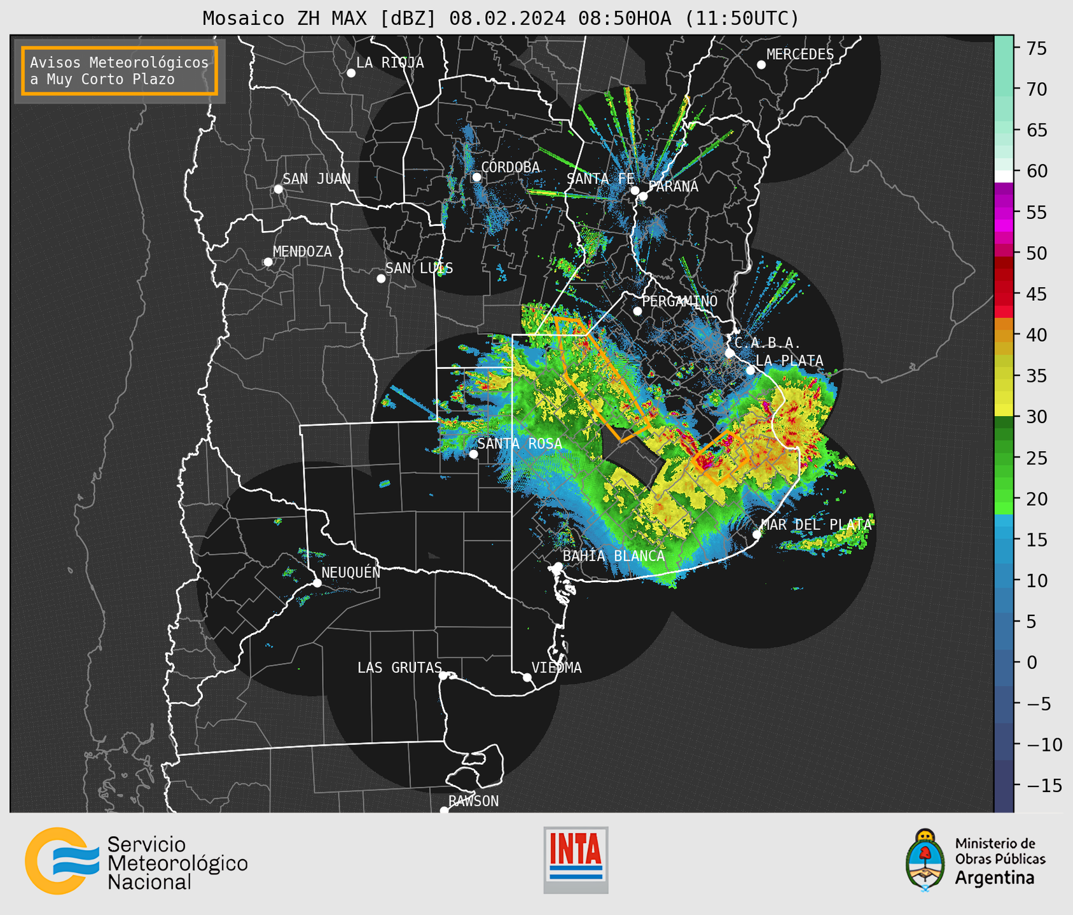Click the 'MAR DEL PLATA' map label

tap(817, 525)
